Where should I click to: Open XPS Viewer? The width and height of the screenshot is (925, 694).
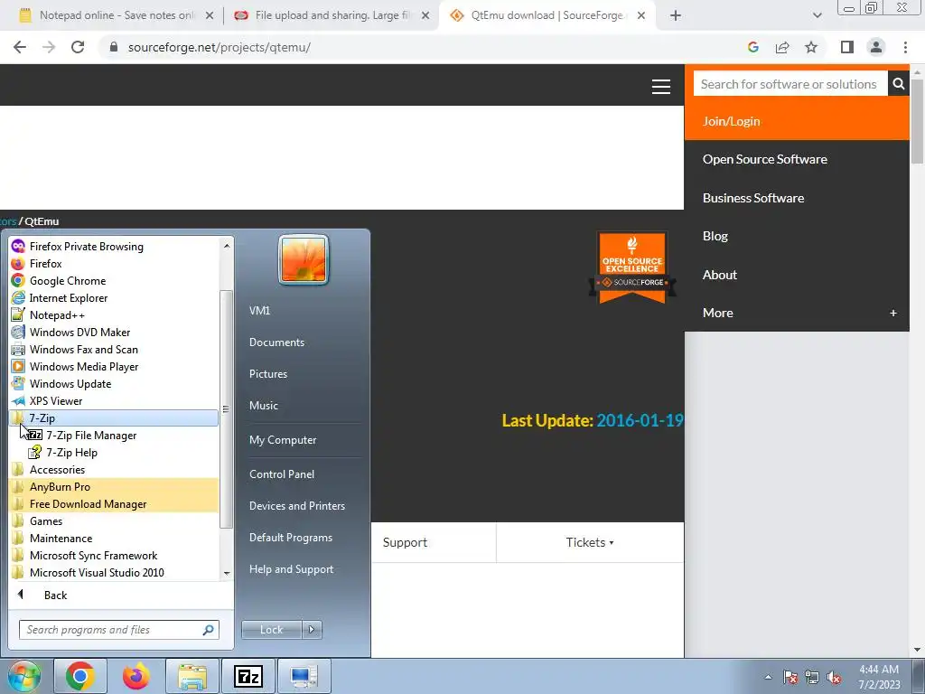55,400
